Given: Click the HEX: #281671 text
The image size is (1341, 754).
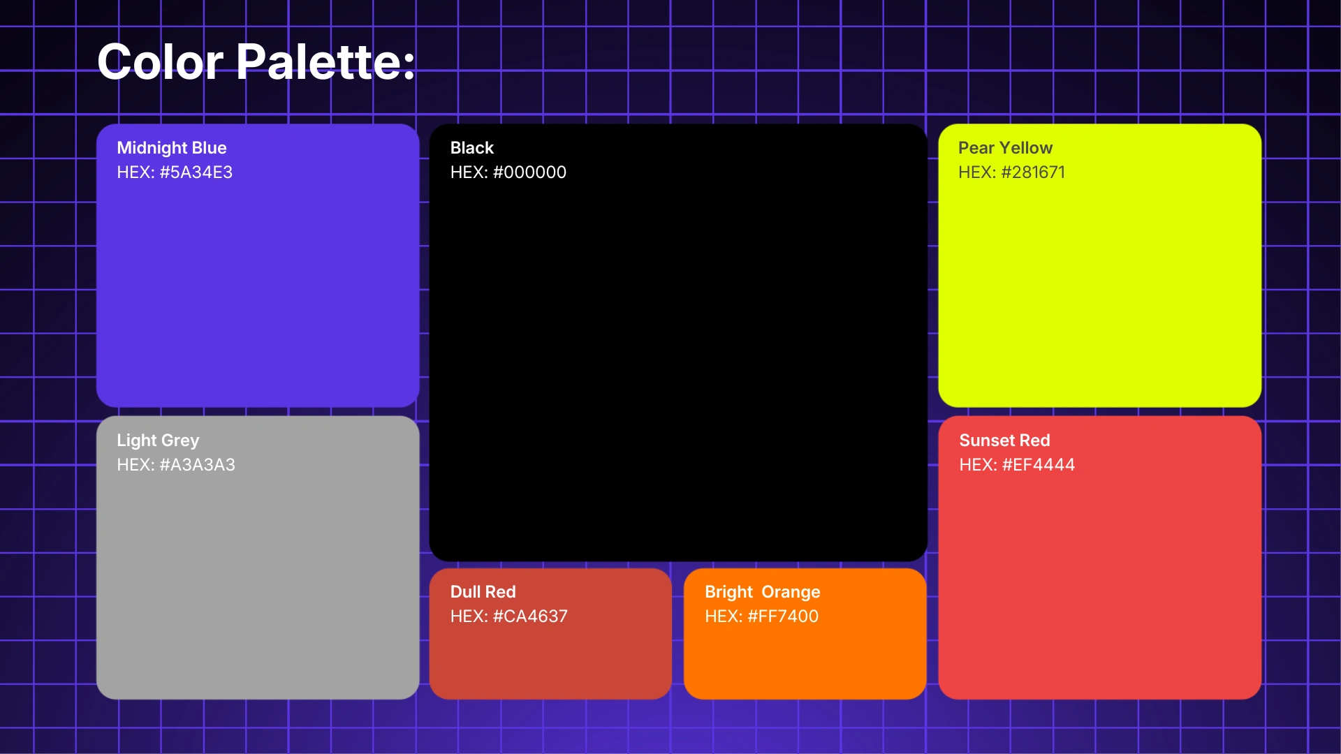Looking at the screenshot, I should pyautogui.click(x=1011, y=172).
